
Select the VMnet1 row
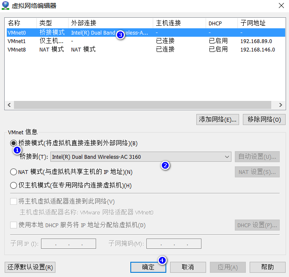point(146,41)
